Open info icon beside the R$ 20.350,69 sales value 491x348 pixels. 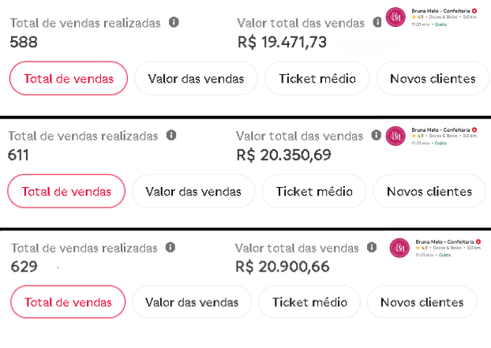[376, 135]
